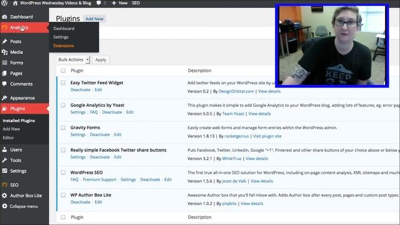Screen dimensions: 400x225
Task: Click the Apply bulk action button
Action: (101, 60)
